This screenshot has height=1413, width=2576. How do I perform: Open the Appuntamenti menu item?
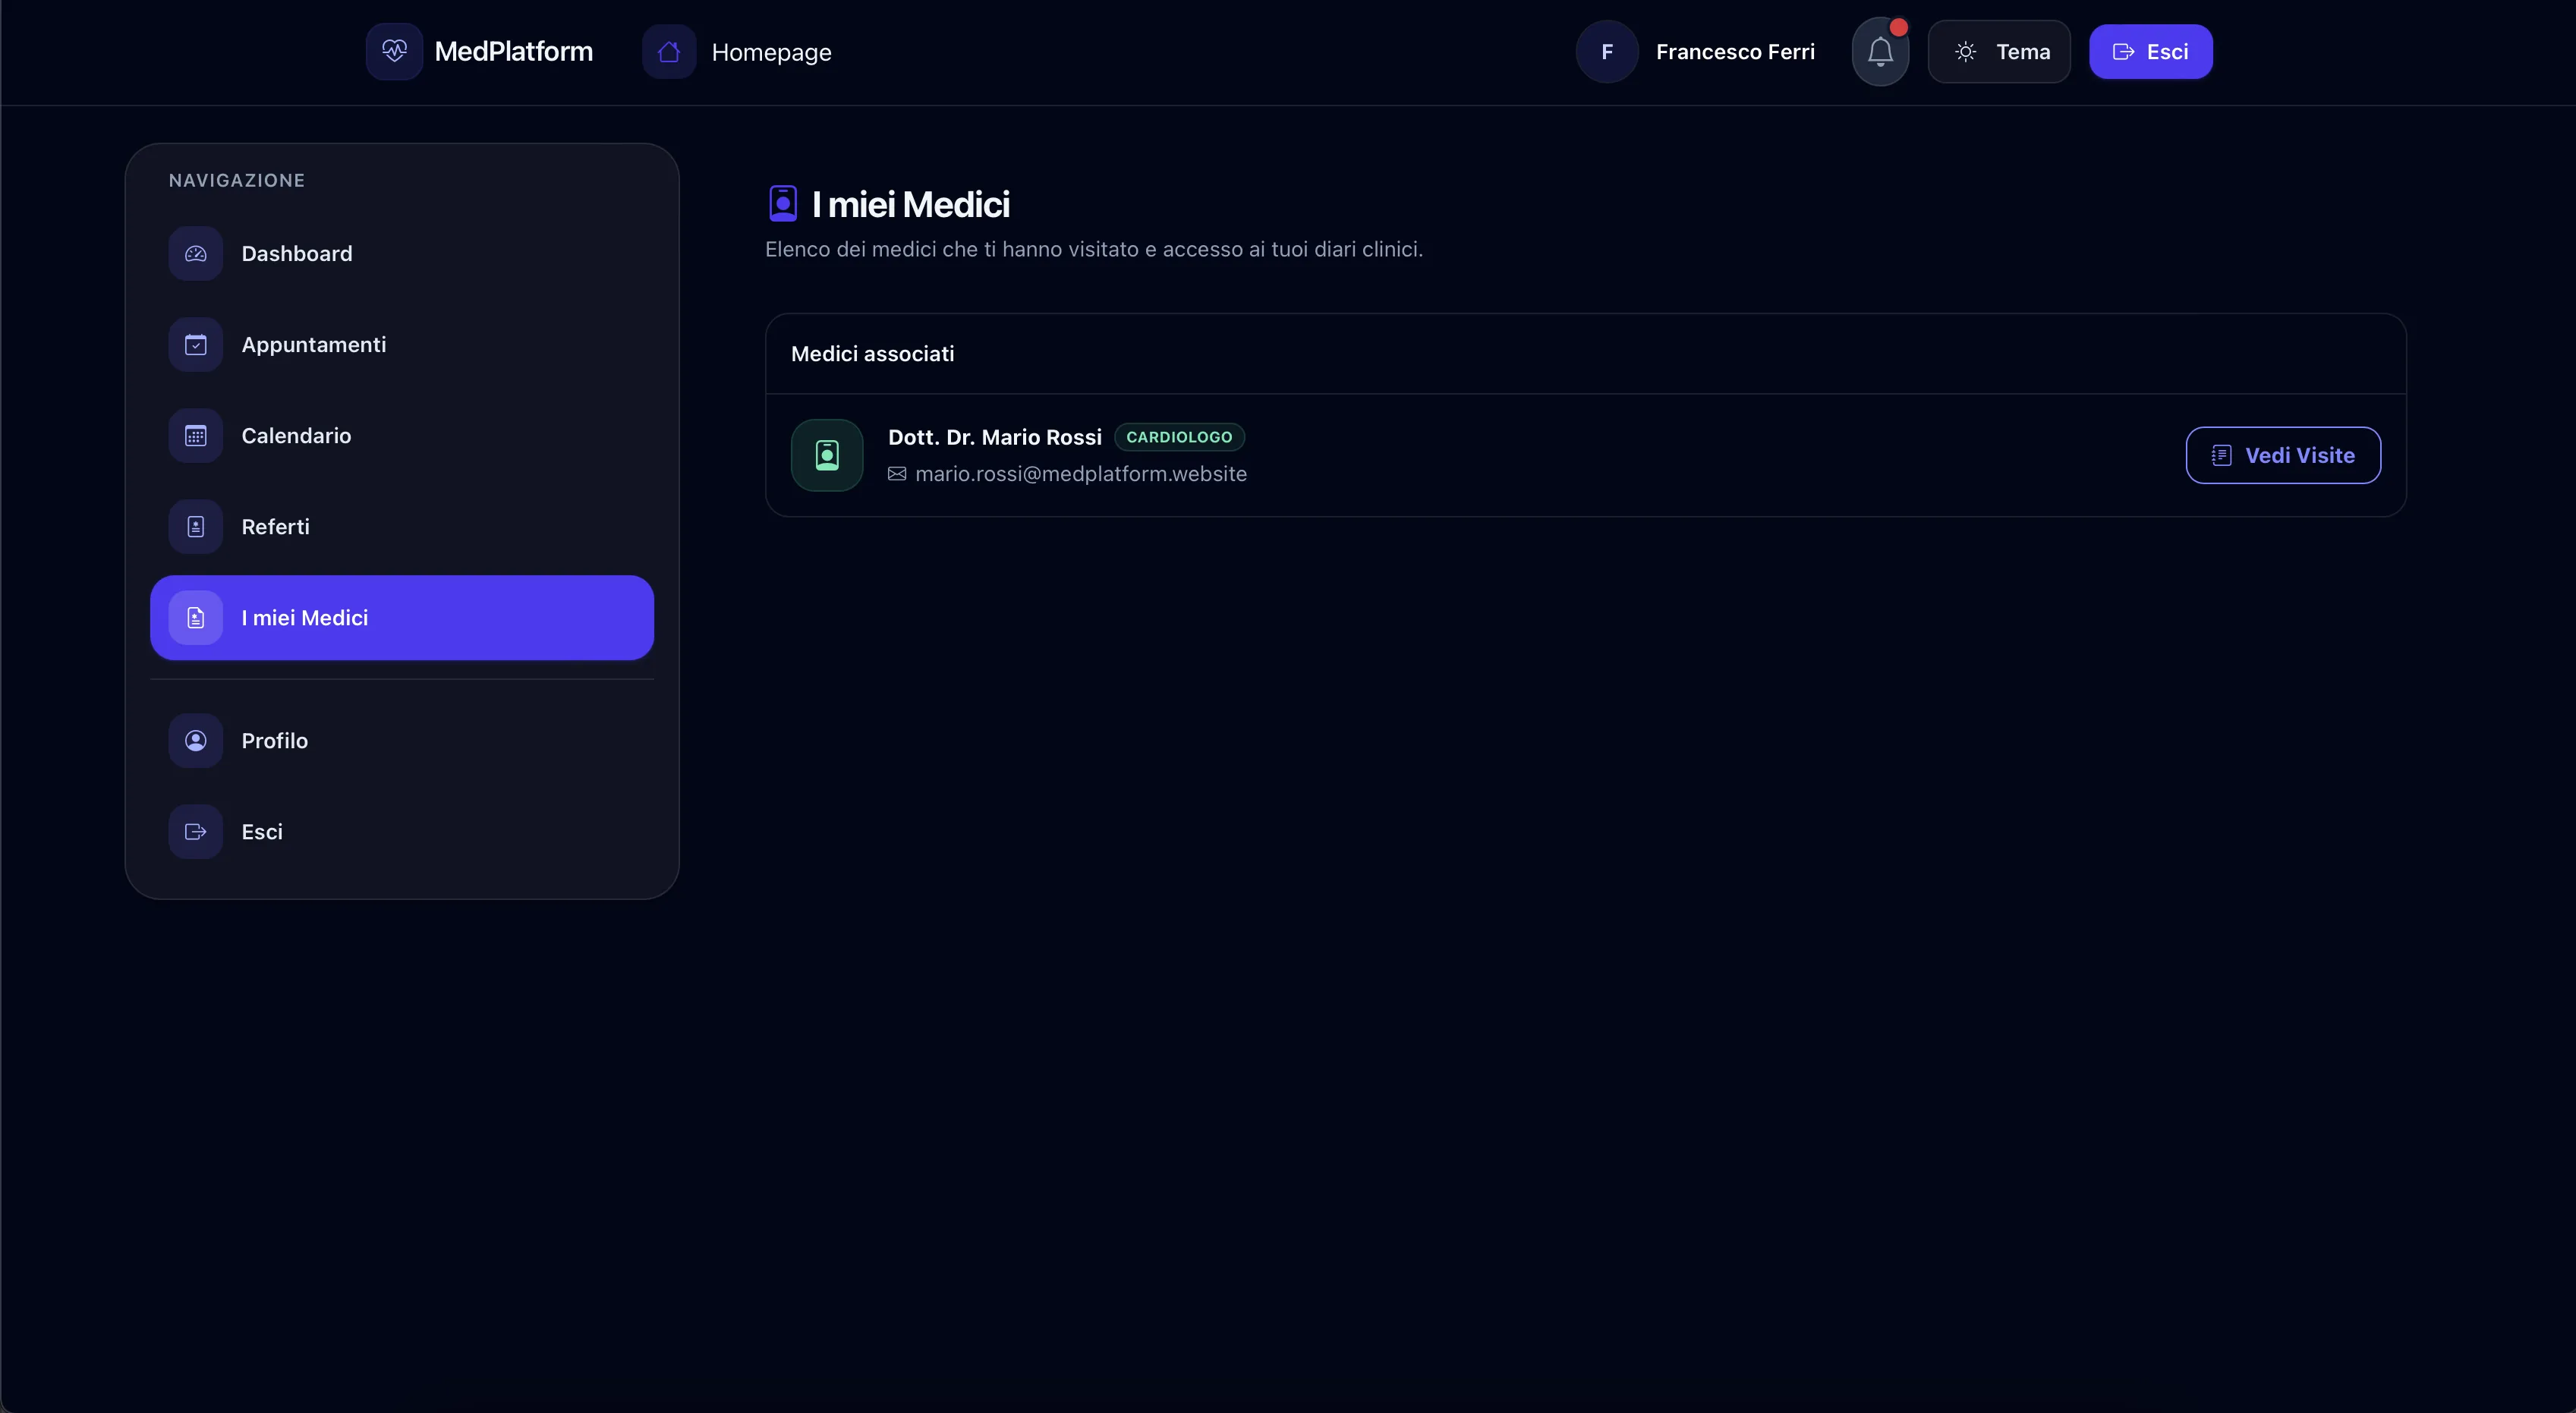point(402,345)
